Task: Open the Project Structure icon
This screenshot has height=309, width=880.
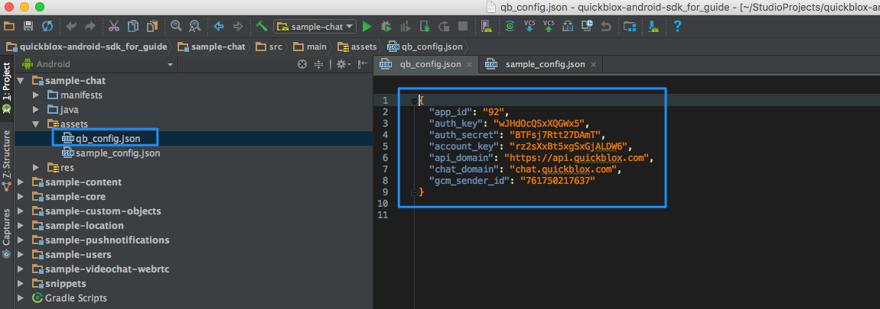Action: pos(630,26)
